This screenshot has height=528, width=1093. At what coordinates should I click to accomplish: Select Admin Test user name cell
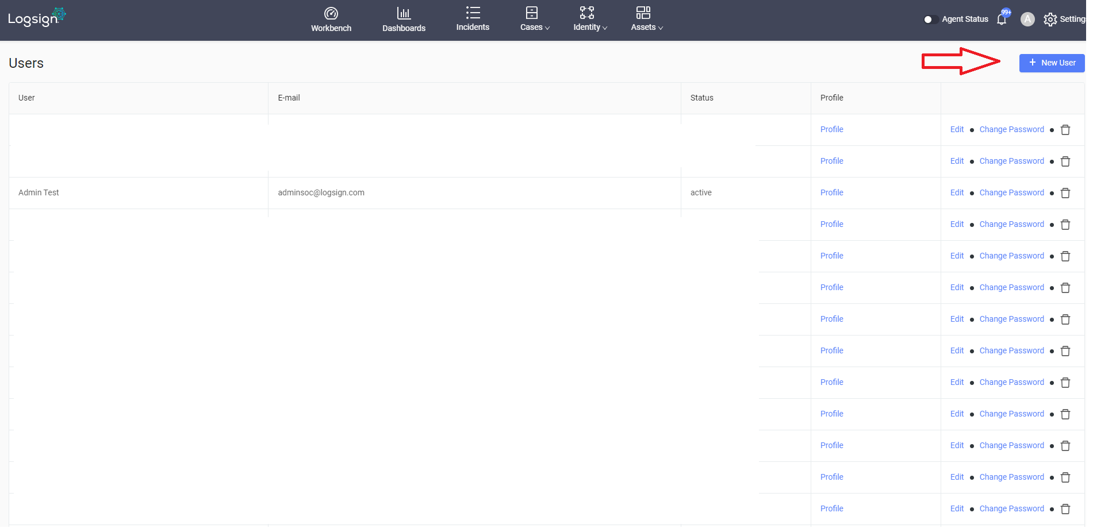[x=139, y=193]
